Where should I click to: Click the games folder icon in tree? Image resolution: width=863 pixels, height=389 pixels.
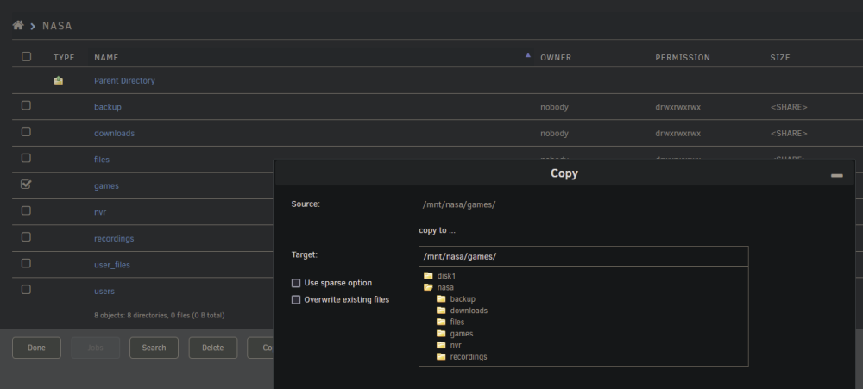[441, 334]
